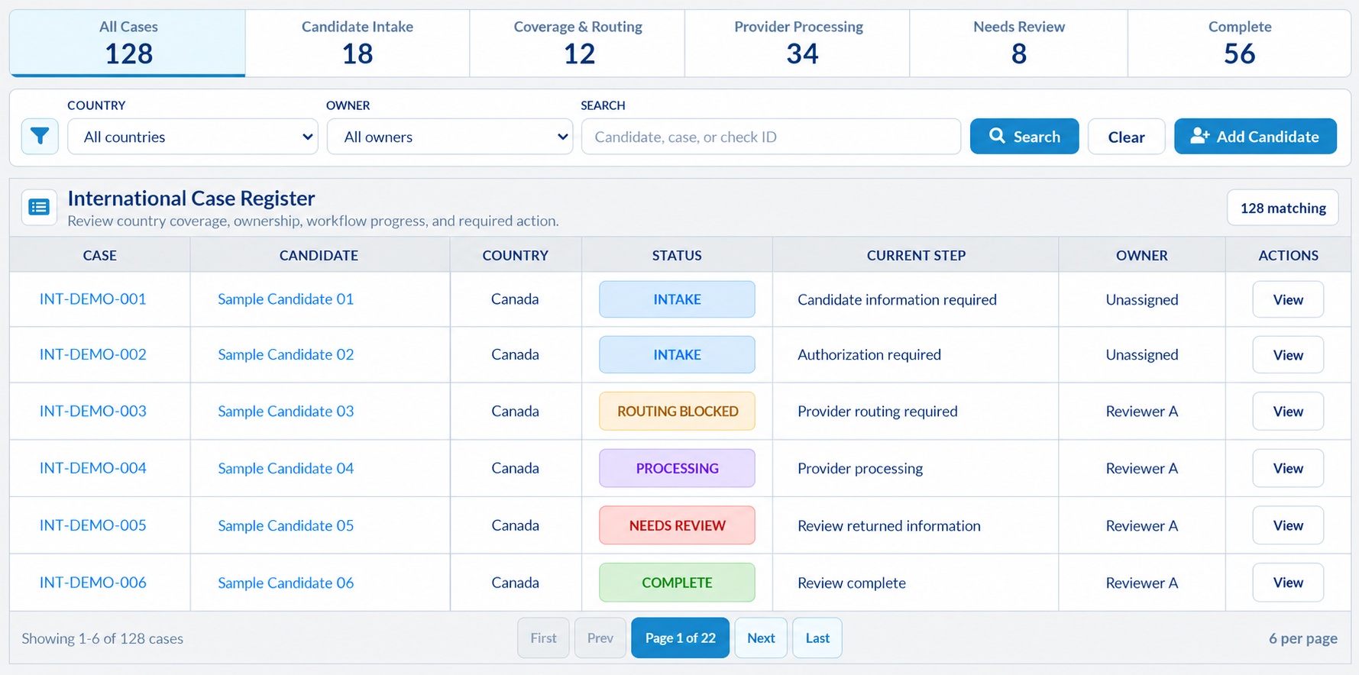1359x675 pixels.
Task: Open case link INT-DEMO-002
Action: (x=93, y=354)
